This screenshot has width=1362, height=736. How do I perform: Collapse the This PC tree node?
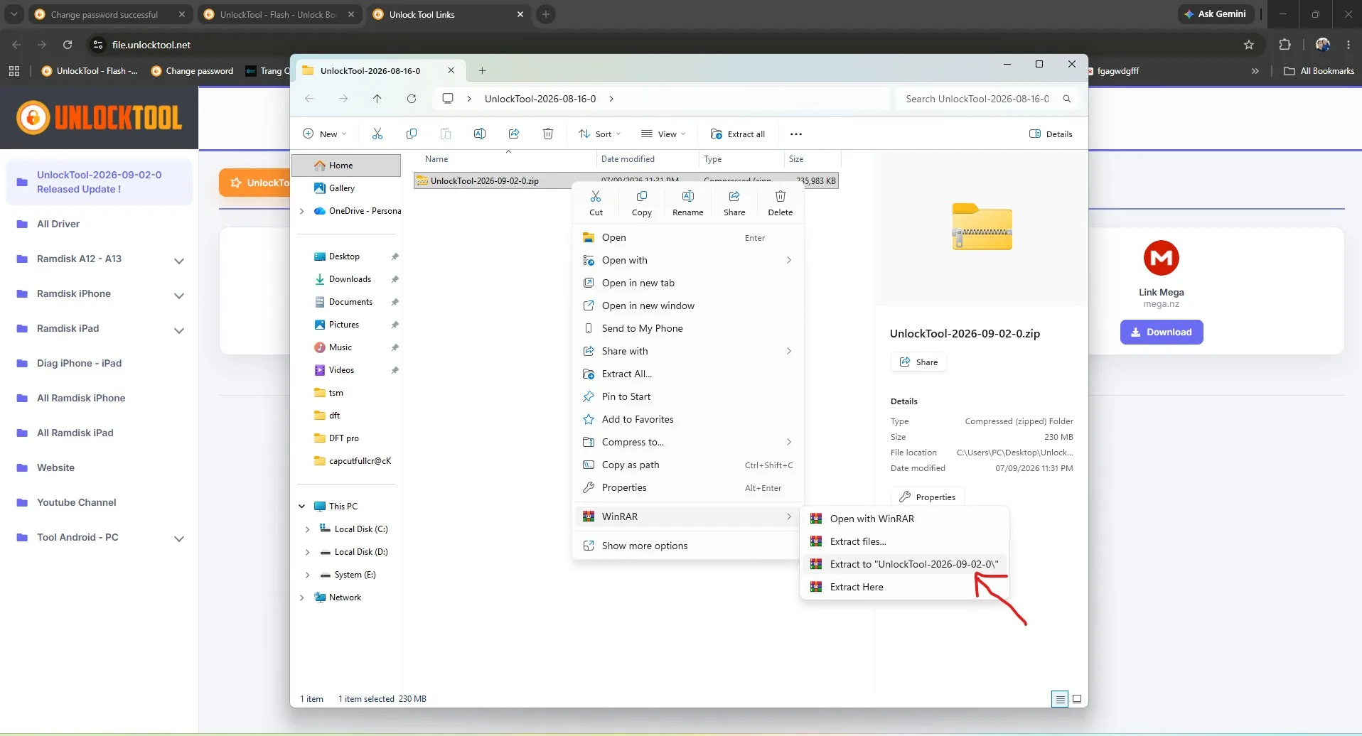tap(301, 507)
